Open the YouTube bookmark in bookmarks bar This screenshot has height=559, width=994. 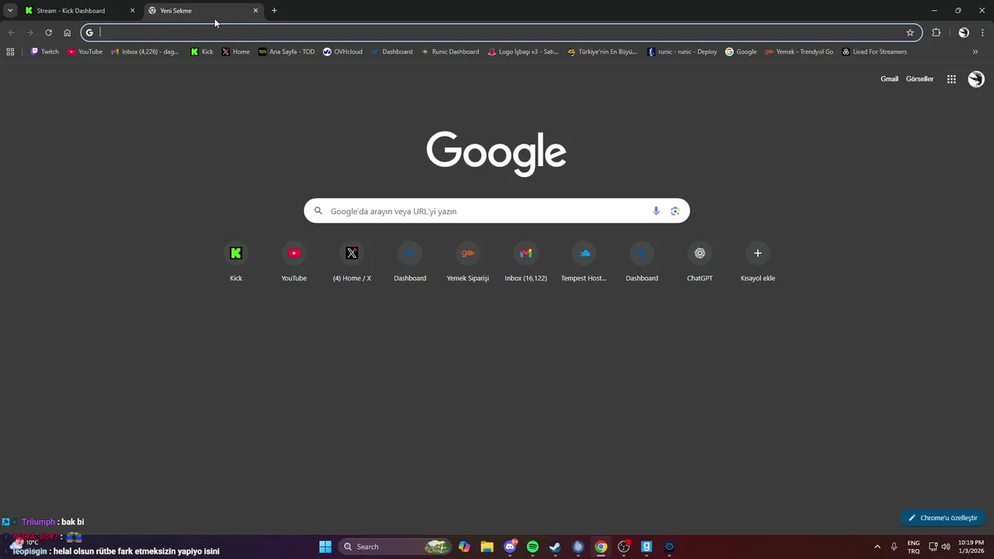[85, 52]
